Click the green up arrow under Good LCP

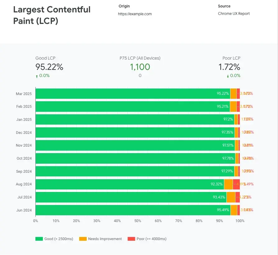coord(37,76)
